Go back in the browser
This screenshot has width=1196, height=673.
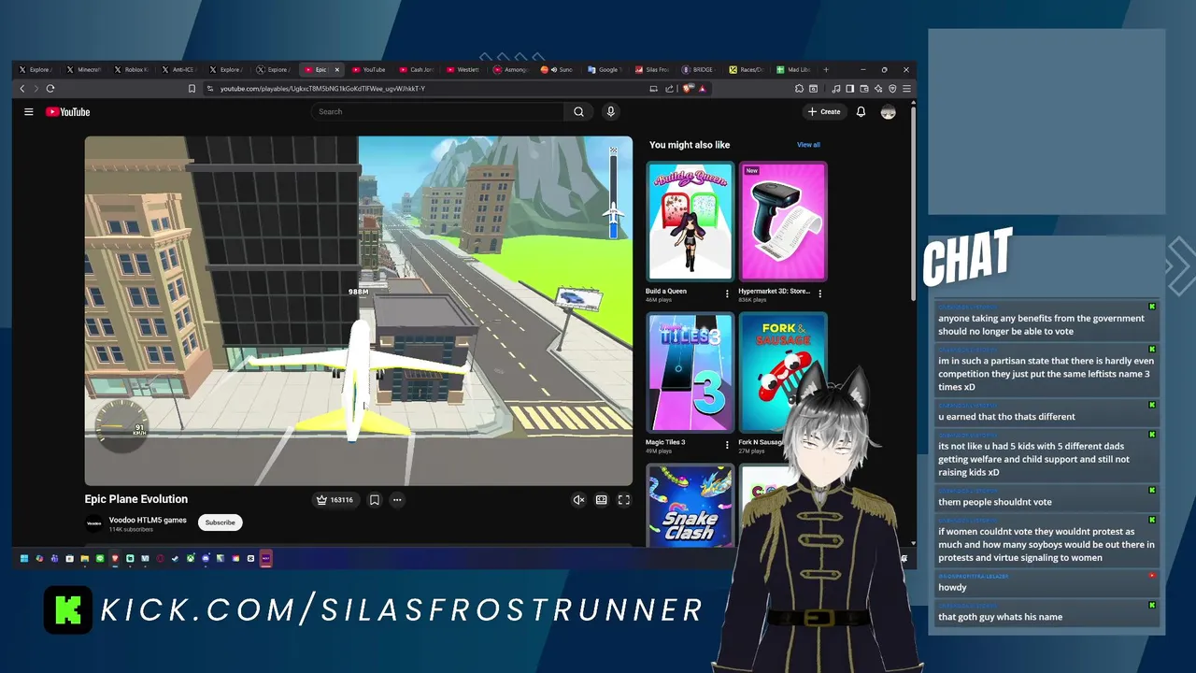click(x=22, y=89)
